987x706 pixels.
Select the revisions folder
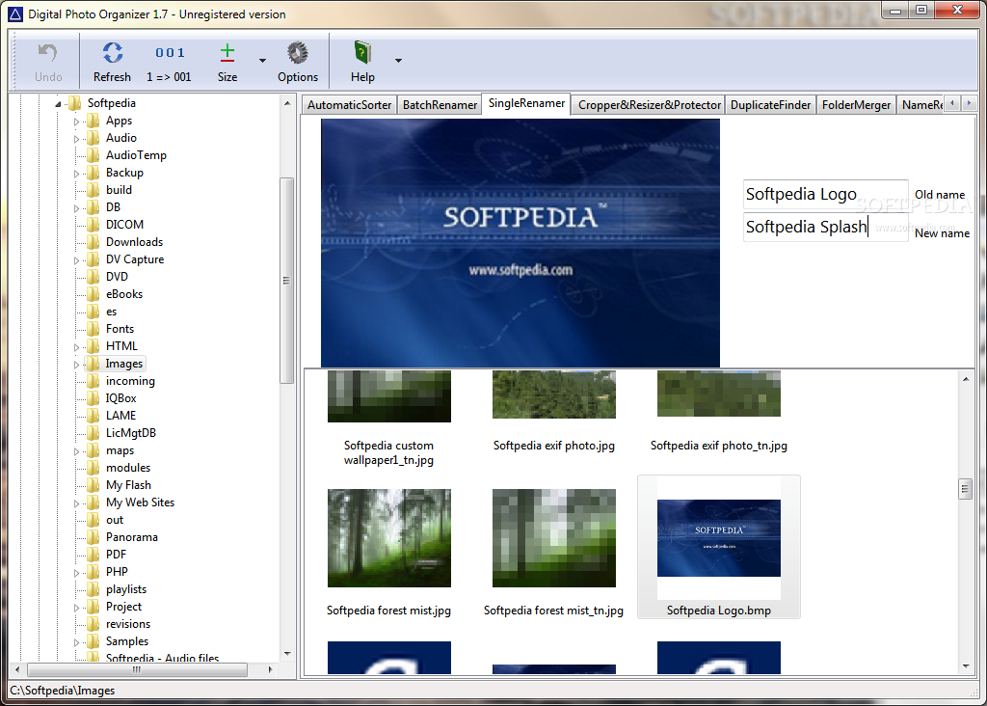click(128, 624)
